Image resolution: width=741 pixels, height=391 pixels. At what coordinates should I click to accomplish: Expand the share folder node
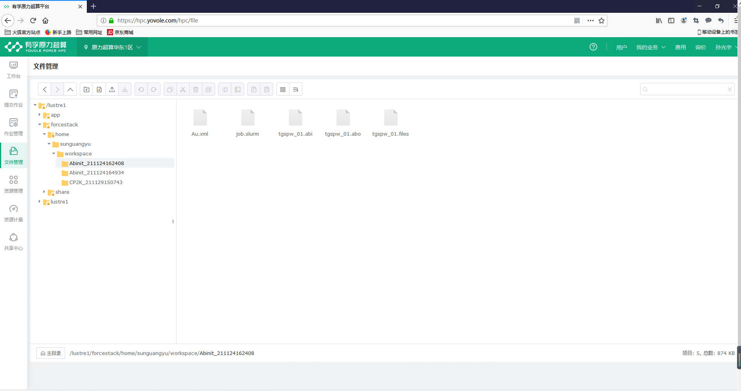[x=44, y=192]
